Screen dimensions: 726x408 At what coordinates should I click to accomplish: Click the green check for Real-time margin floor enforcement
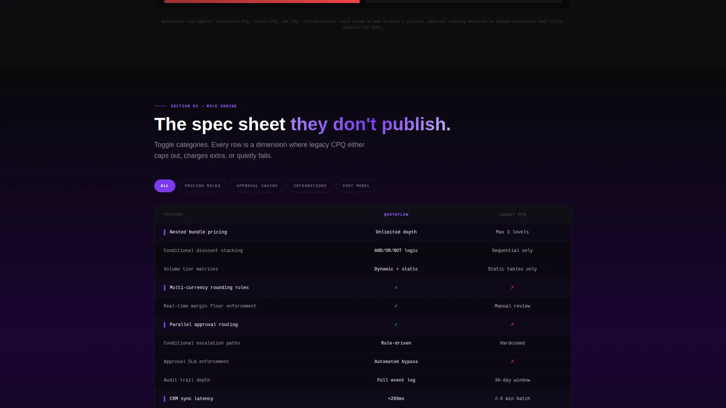[396, 306]
